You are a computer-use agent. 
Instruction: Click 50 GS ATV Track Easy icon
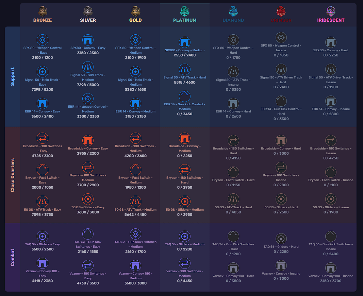coord(43,202)
